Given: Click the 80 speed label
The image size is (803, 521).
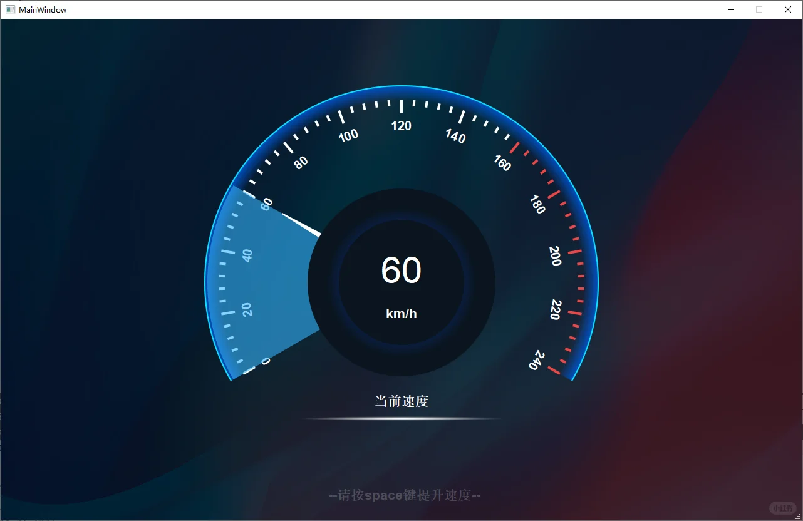Looking at the screenshot, I should tap(302, 162).
